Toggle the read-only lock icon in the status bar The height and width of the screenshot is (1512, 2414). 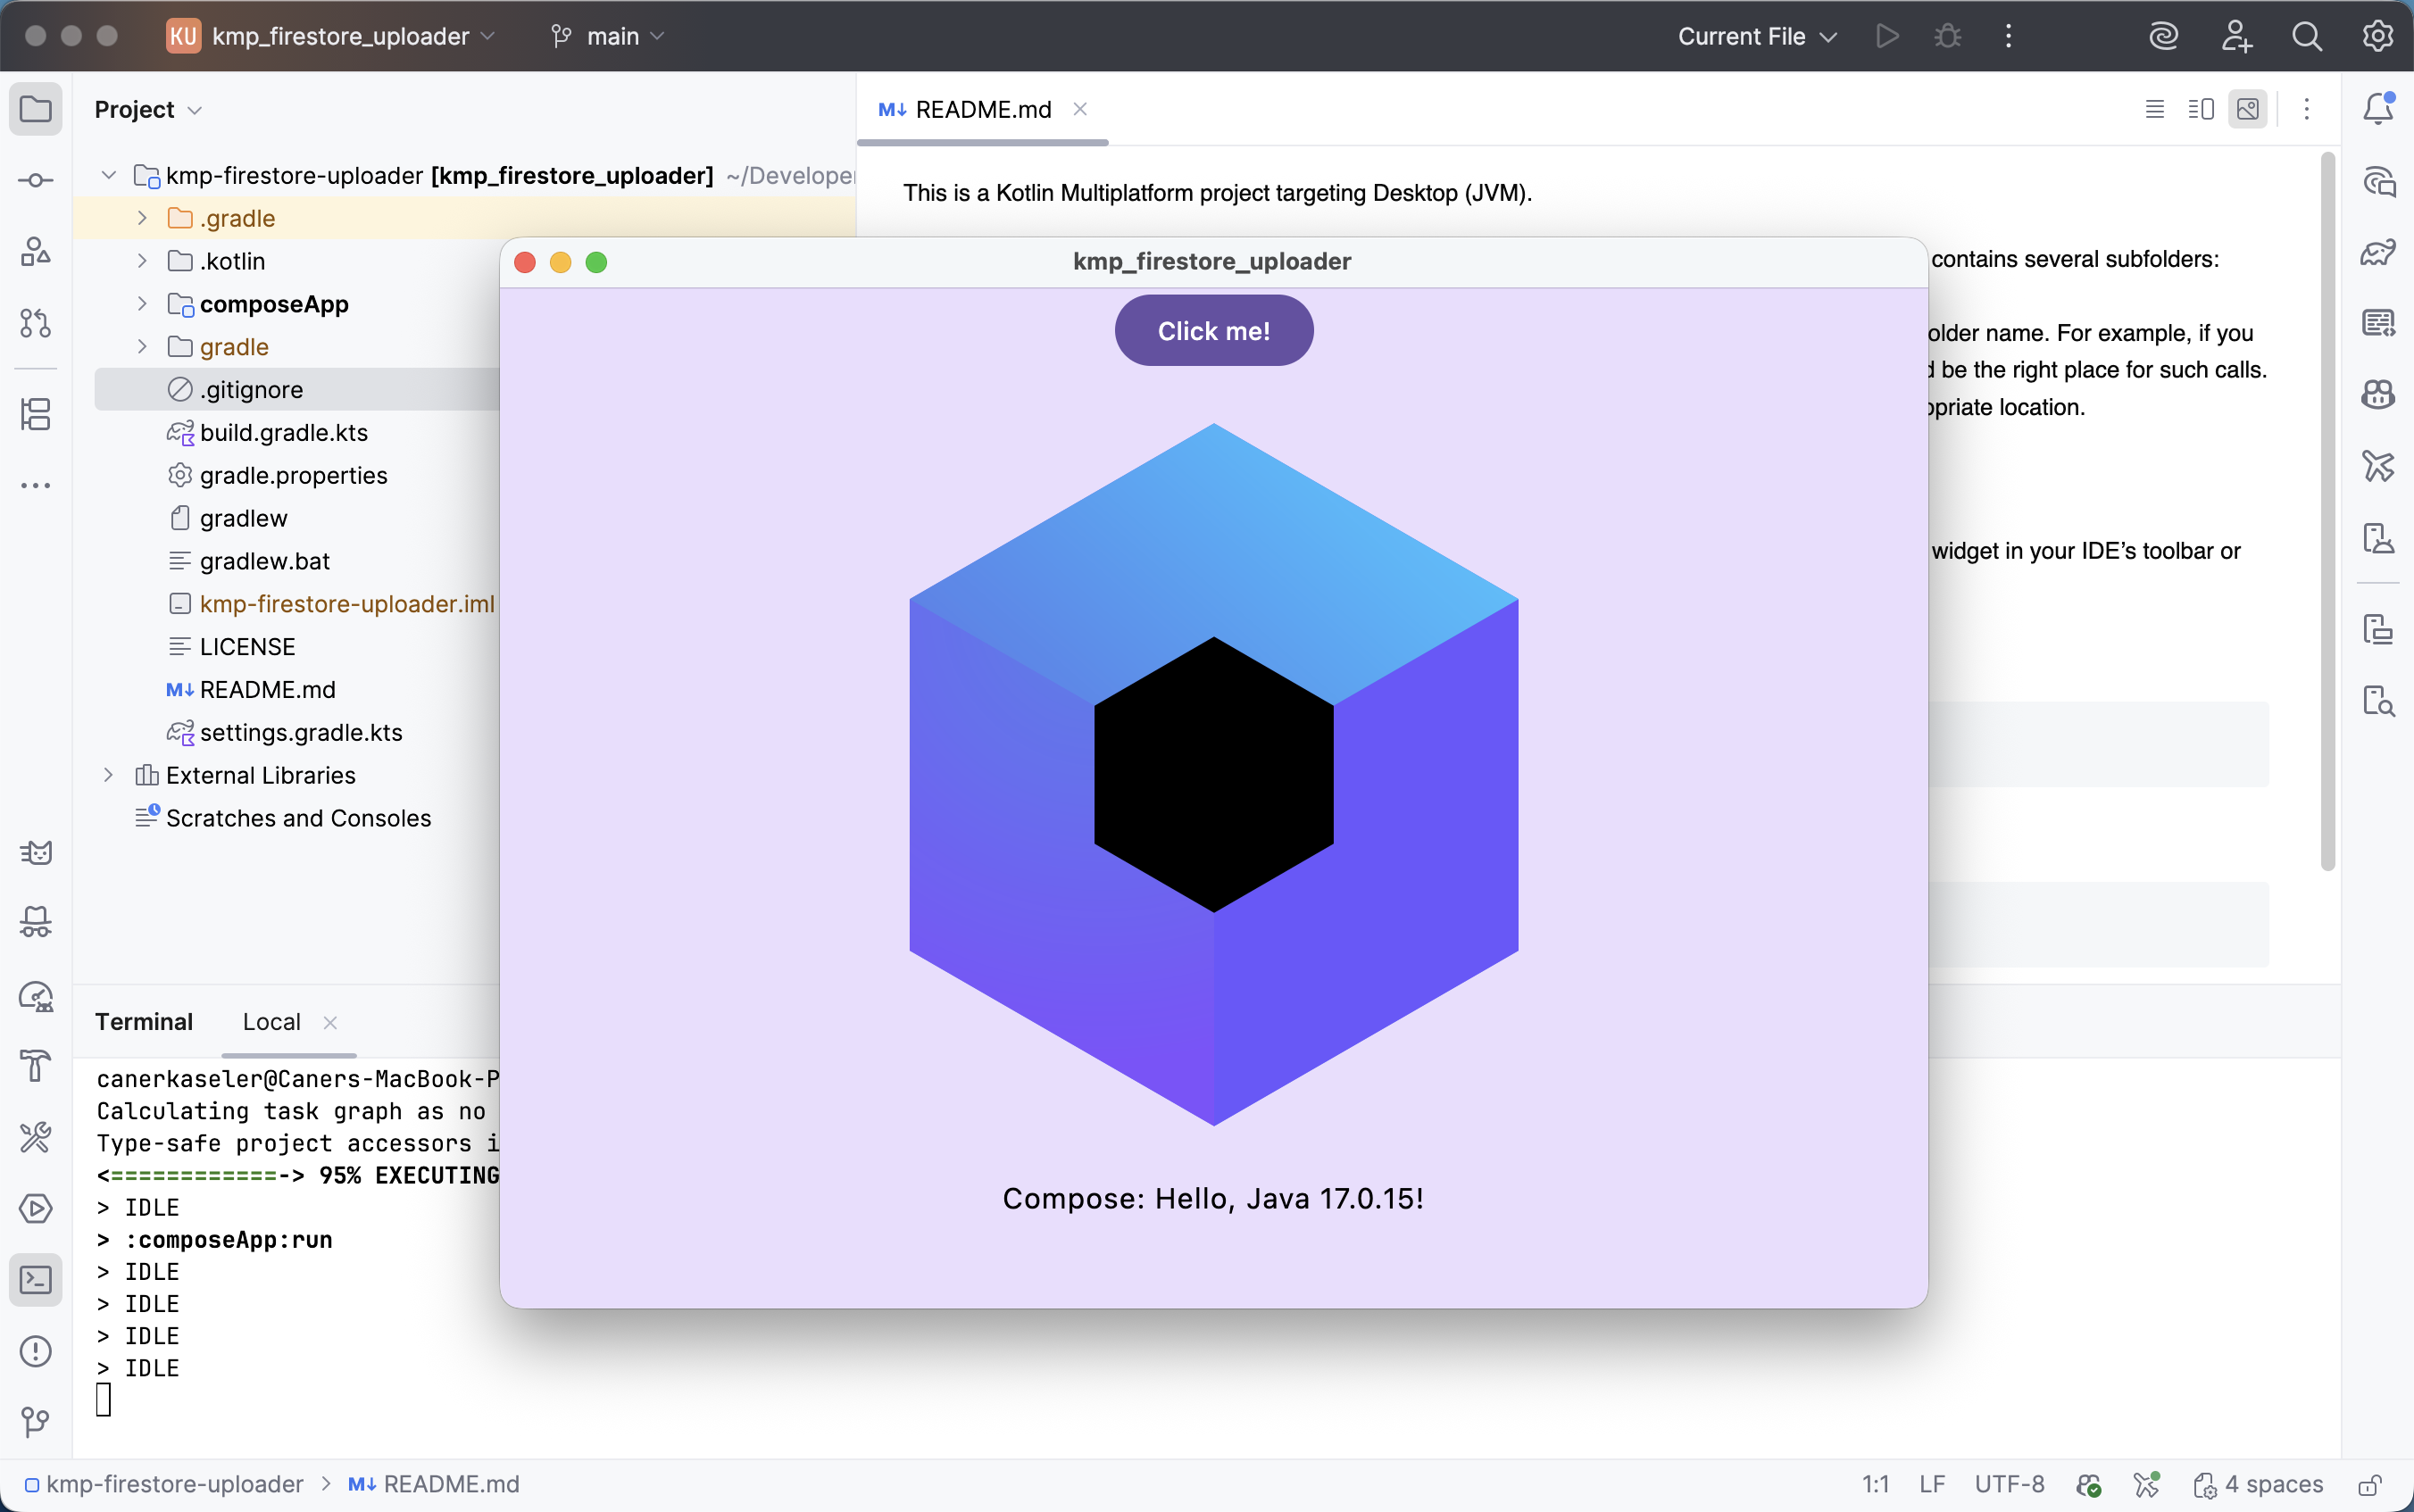click(x=2369, y=1485)
